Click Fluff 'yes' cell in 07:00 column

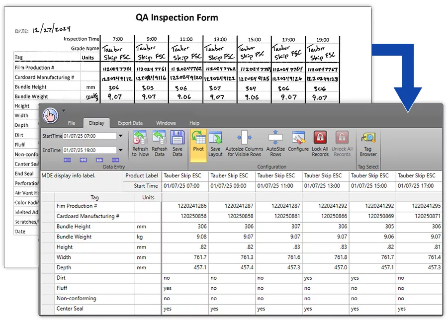pyautogui.click(x=185, y=288)
